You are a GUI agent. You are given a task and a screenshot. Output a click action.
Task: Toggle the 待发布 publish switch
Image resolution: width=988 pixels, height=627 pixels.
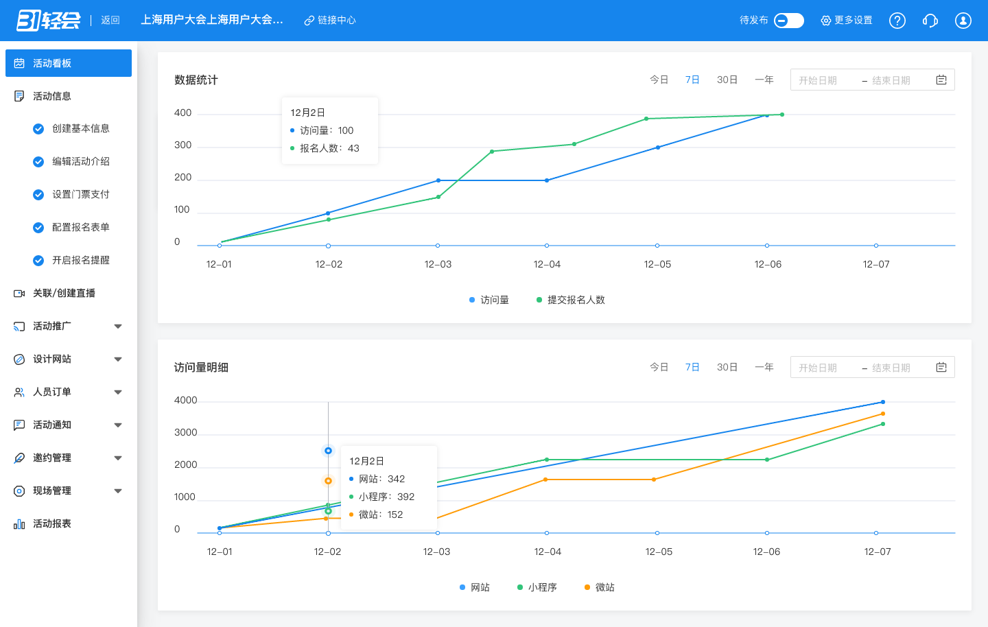click(788, 21)
